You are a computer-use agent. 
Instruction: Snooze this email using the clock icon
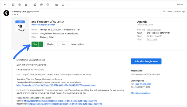pyautogui.click(x=41, y=5)
